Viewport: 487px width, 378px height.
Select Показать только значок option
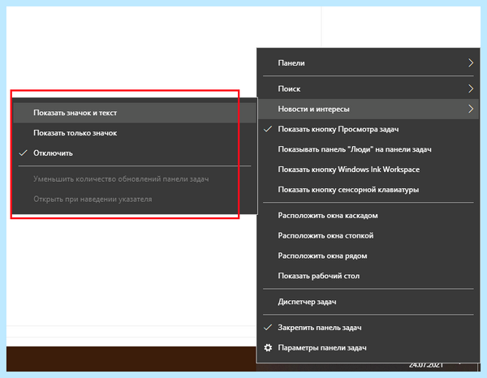point(135,133)
